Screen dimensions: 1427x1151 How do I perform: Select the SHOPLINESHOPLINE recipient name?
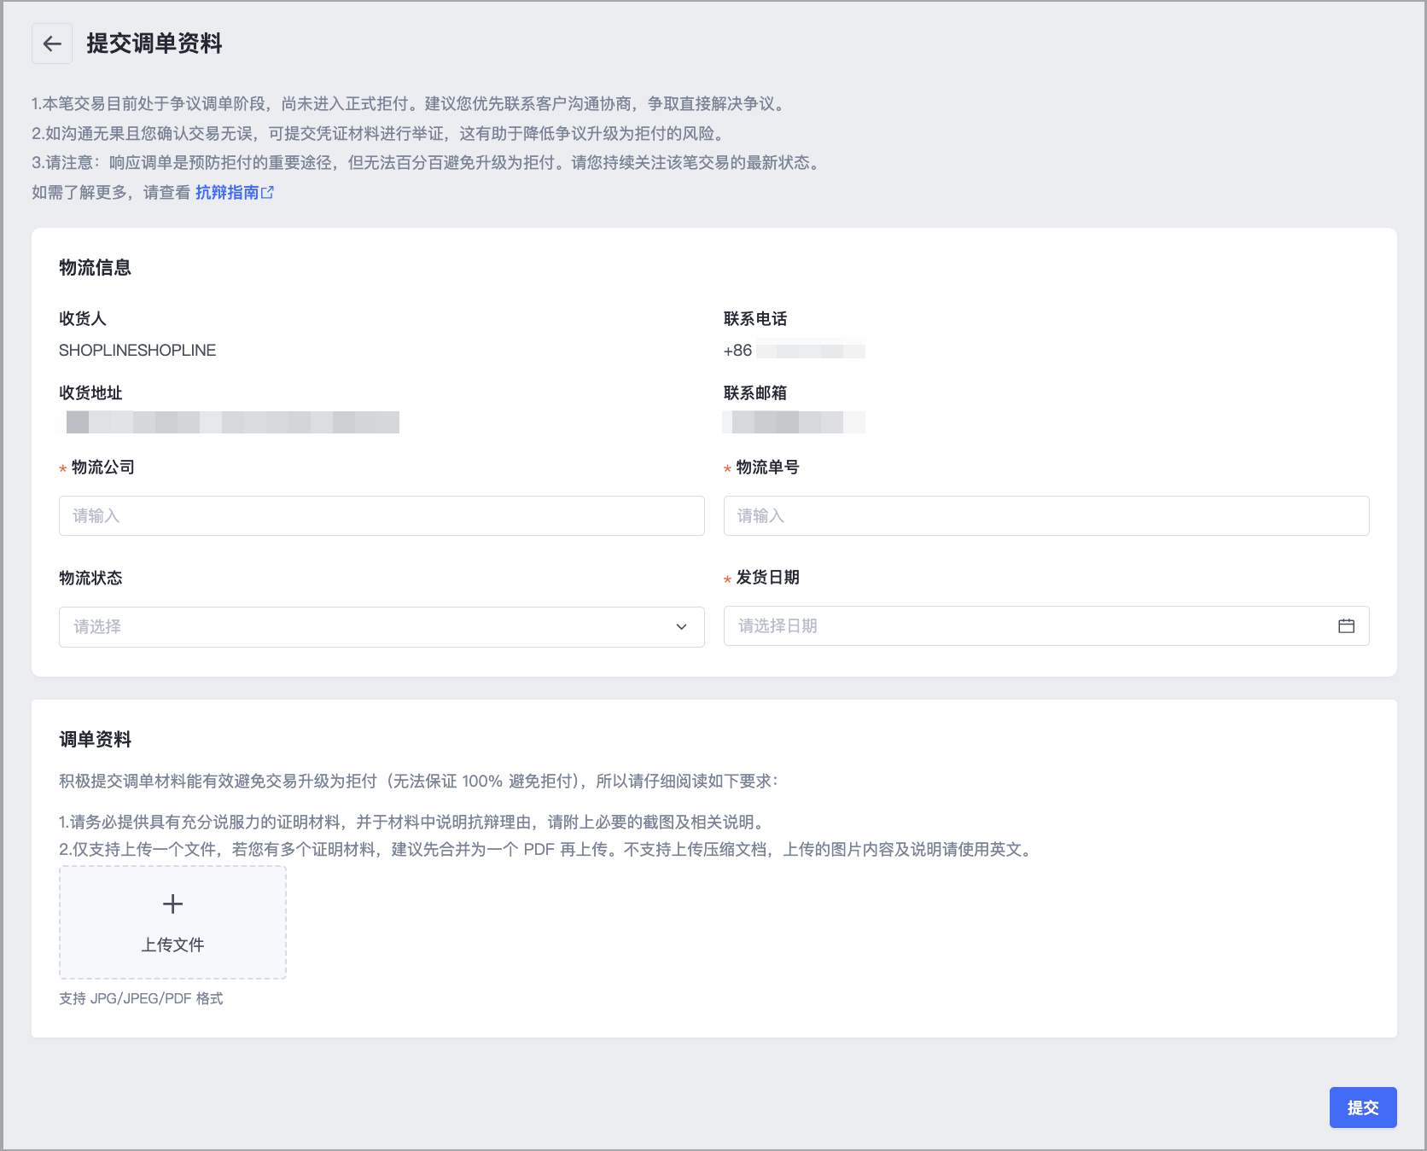(x=137, y=351)
